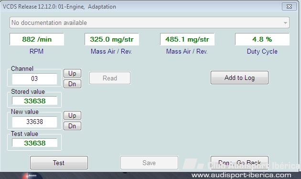Save the adaptation value
Image resolution: width=301 pixels, height=179 pixels.
click(x=149, y=163)
